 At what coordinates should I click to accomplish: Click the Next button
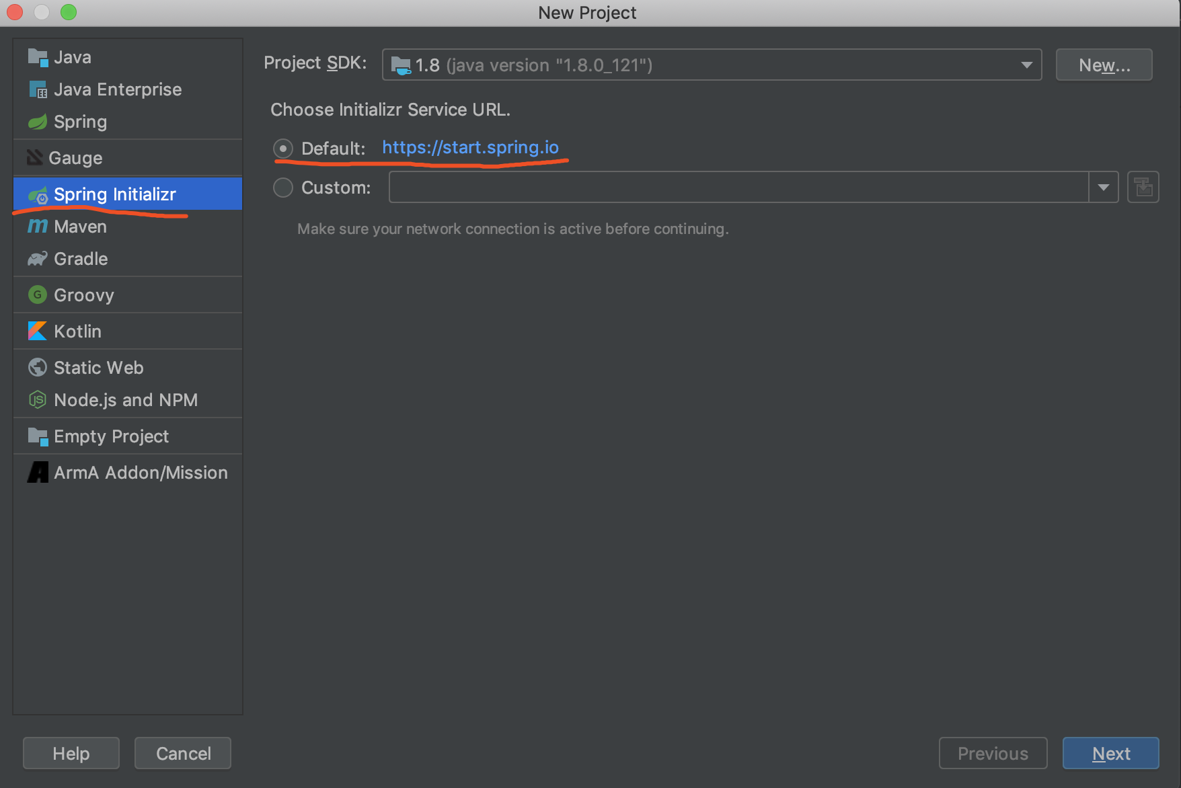[1110, 753]
